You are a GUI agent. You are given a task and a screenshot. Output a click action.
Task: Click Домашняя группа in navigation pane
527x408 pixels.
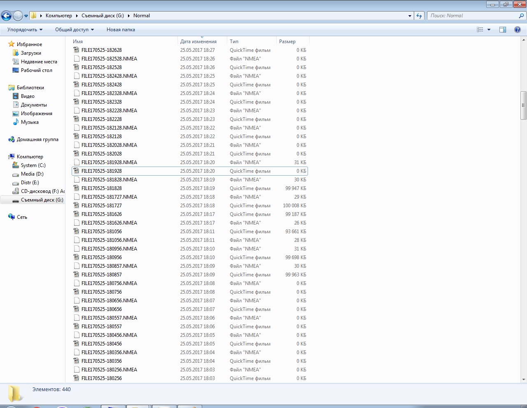pyautogui.click(x=37, y=139)
